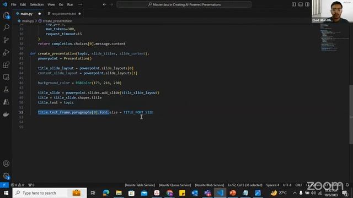
Task: Open Google Chrome from taskbar
Action: pyautogui.click(x=169, y=193)
